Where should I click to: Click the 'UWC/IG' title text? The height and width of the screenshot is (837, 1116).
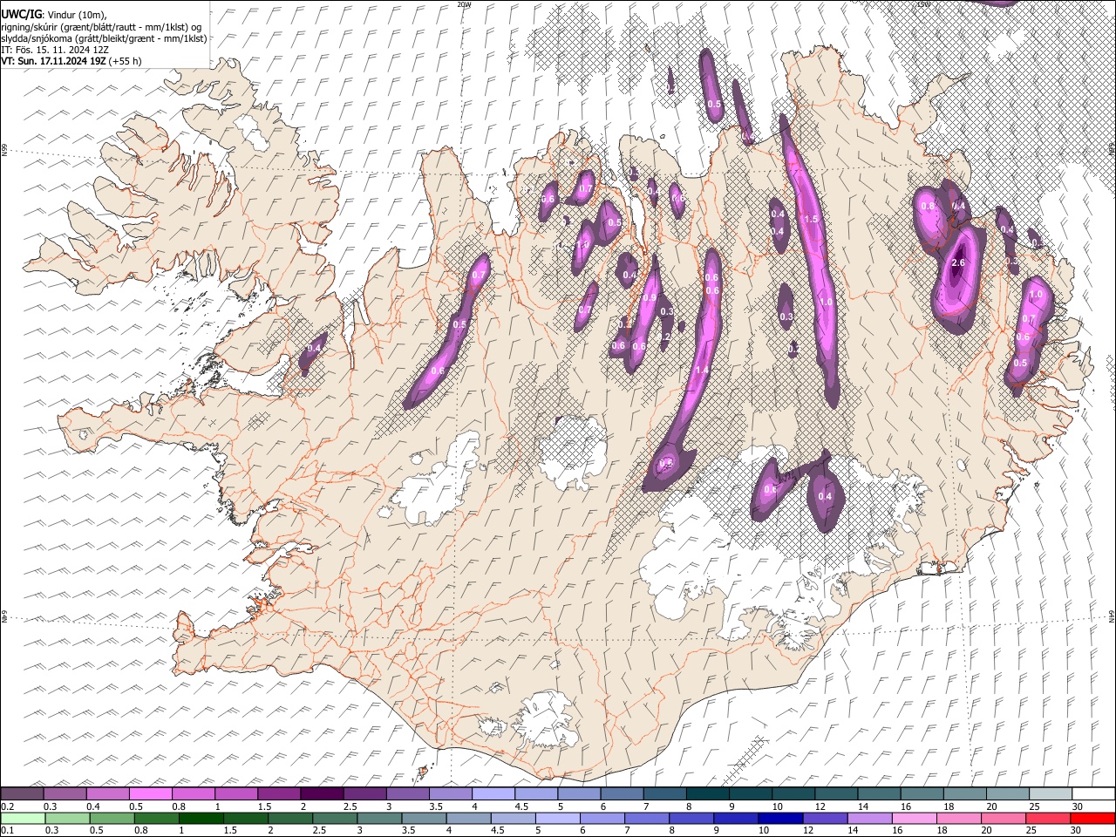(x=20, y=15)
